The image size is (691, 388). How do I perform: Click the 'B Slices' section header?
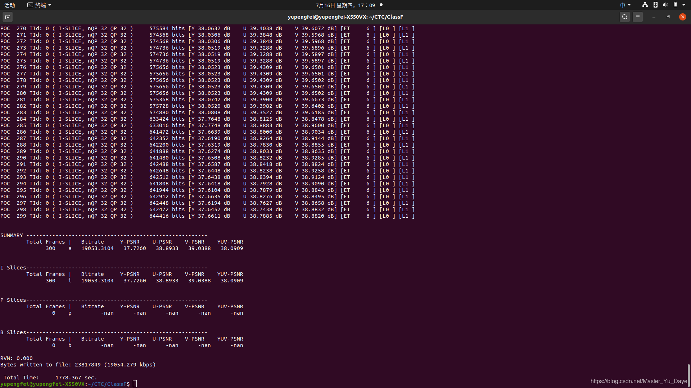104,332
